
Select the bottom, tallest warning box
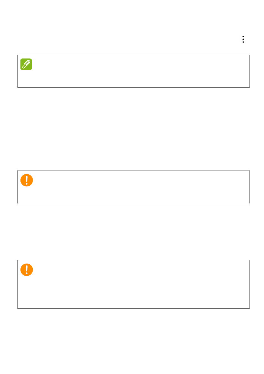[x=133, y=284]
